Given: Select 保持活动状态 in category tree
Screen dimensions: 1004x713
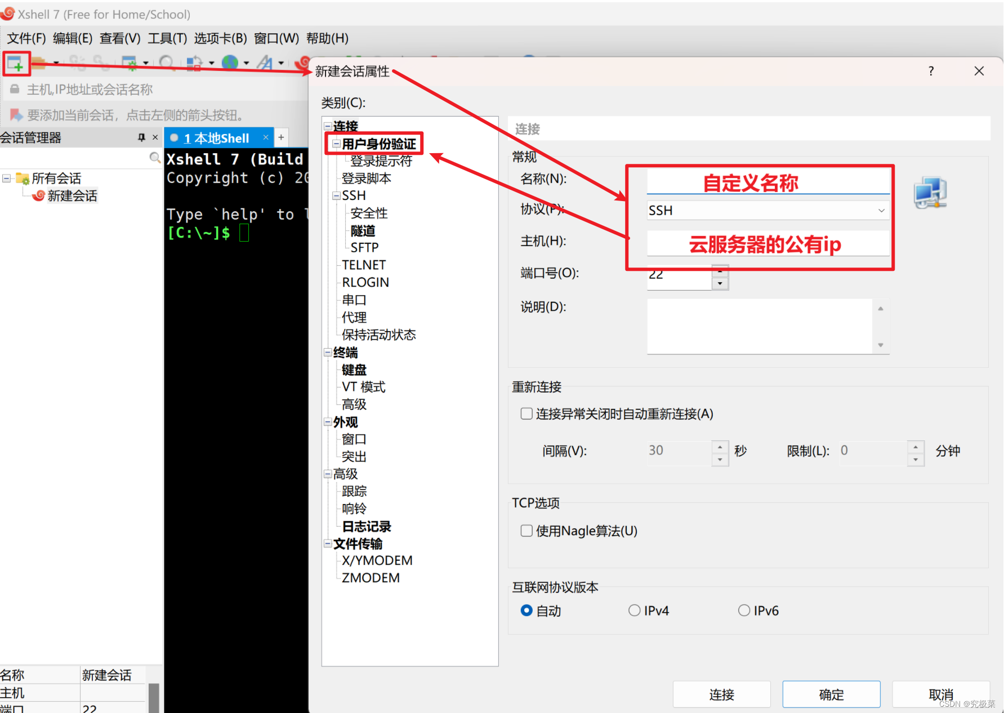Looking at the screenshot, I should 379,335.
